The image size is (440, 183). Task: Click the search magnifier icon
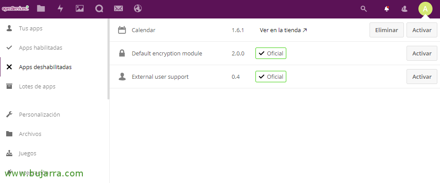tap(363, 8)
